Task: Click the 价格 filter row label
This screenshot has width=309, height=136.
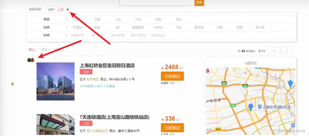Action: [x=47, y=36]
